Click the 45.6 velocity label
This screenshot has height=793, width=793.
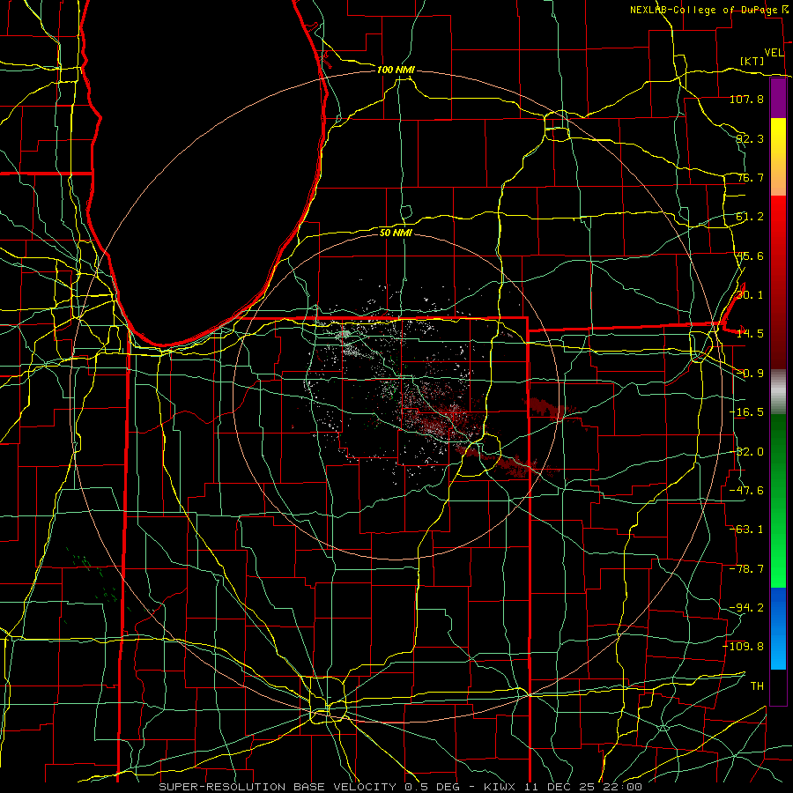coord(750,256)
